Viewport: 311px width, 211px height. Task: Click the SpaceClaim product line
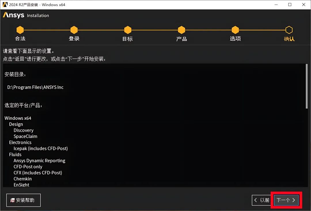[25, 136]
